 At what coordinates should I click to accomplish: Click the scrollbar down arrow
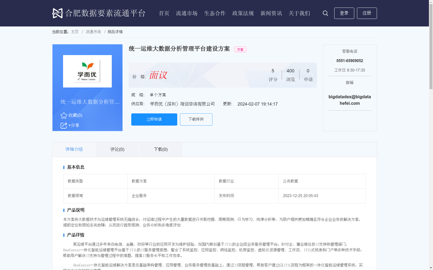[x=431, y=268]
